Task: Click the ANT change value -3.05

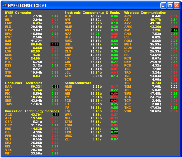Action: click(x=54, y=118)
